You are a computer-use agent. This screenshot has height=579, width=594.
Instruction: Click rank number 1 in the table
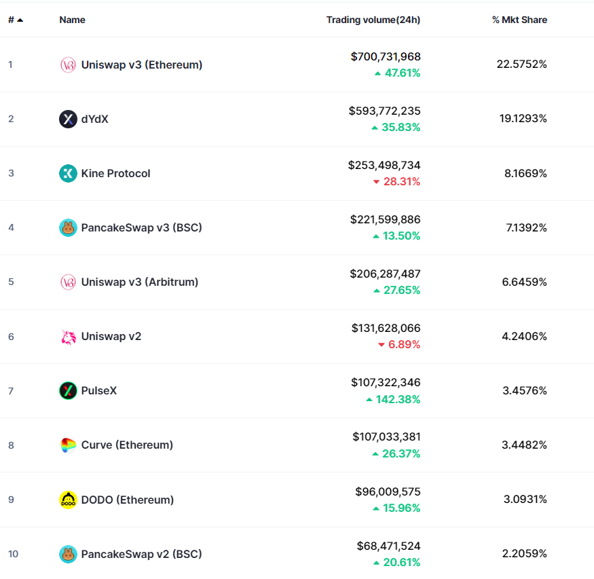11,64
